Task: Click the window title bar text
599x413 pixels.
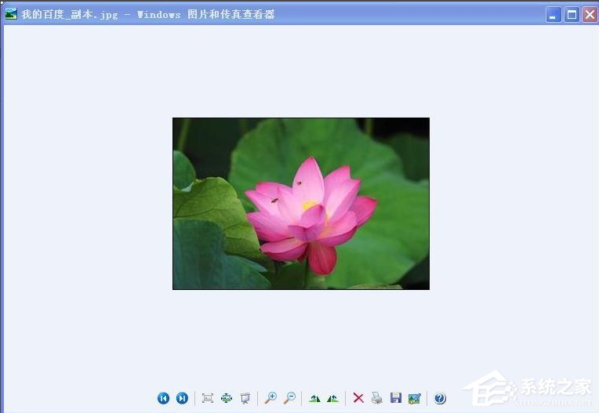Action: pyautogui.click(x=149, y=14)
